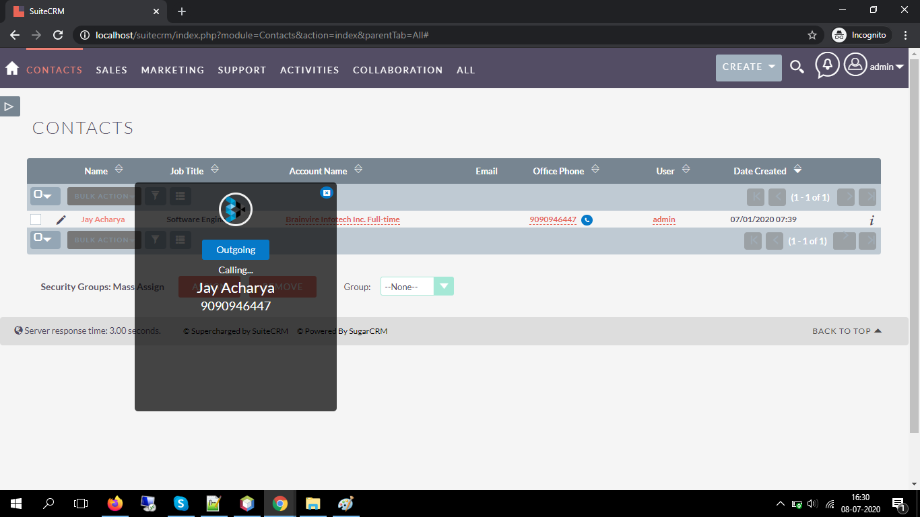This screenshot has height=517, width=920.
Task: Open the filter icon in the bottom toolbar
Action: point(156,240)
